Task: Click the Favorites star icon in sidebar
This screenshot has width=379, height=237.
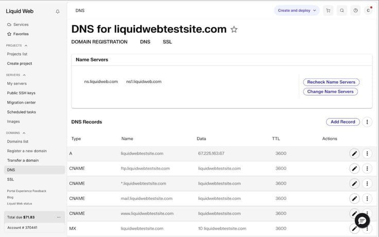Action: click(9, 34)
